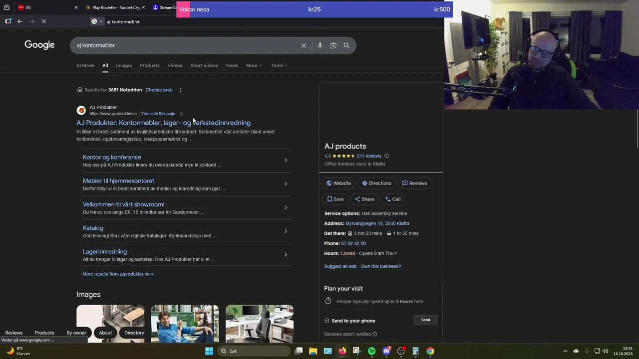Open Calculator from taskbar
This screenshot has height=359, width=639.
point(415,351)
